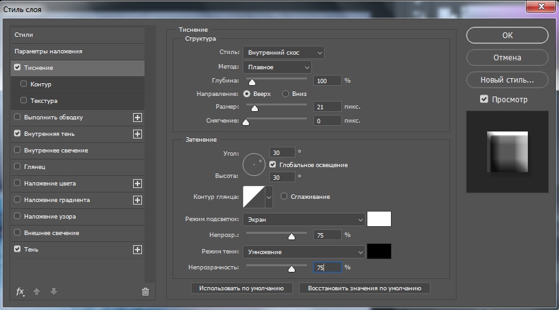
Task: Open the black shadow color swatch
Action: [379, 252]
